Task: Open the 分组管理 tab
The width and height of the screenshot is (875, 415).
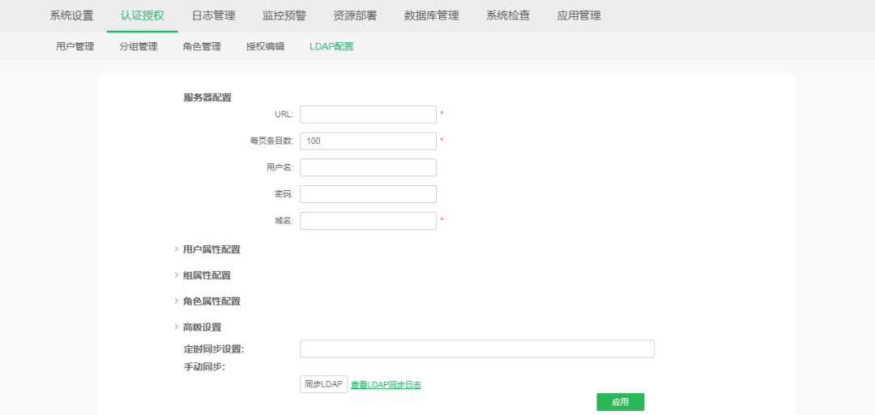Action: click(139, 46)
